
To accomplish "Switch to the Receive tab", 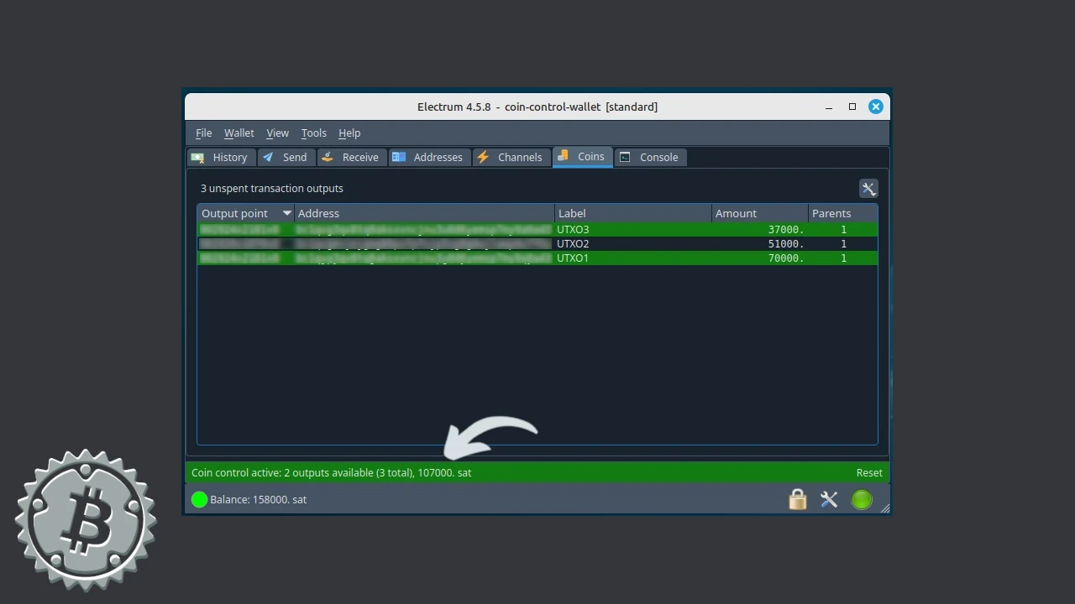I will point(352,157).
